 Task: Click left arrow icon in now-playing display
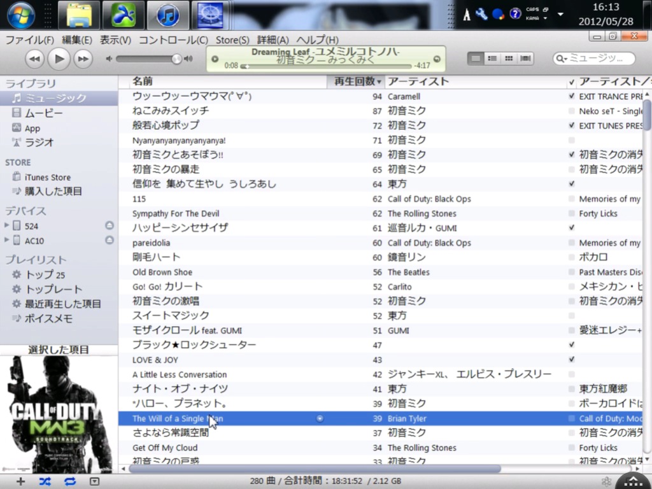pyautogui.click(x=215, y=59)
